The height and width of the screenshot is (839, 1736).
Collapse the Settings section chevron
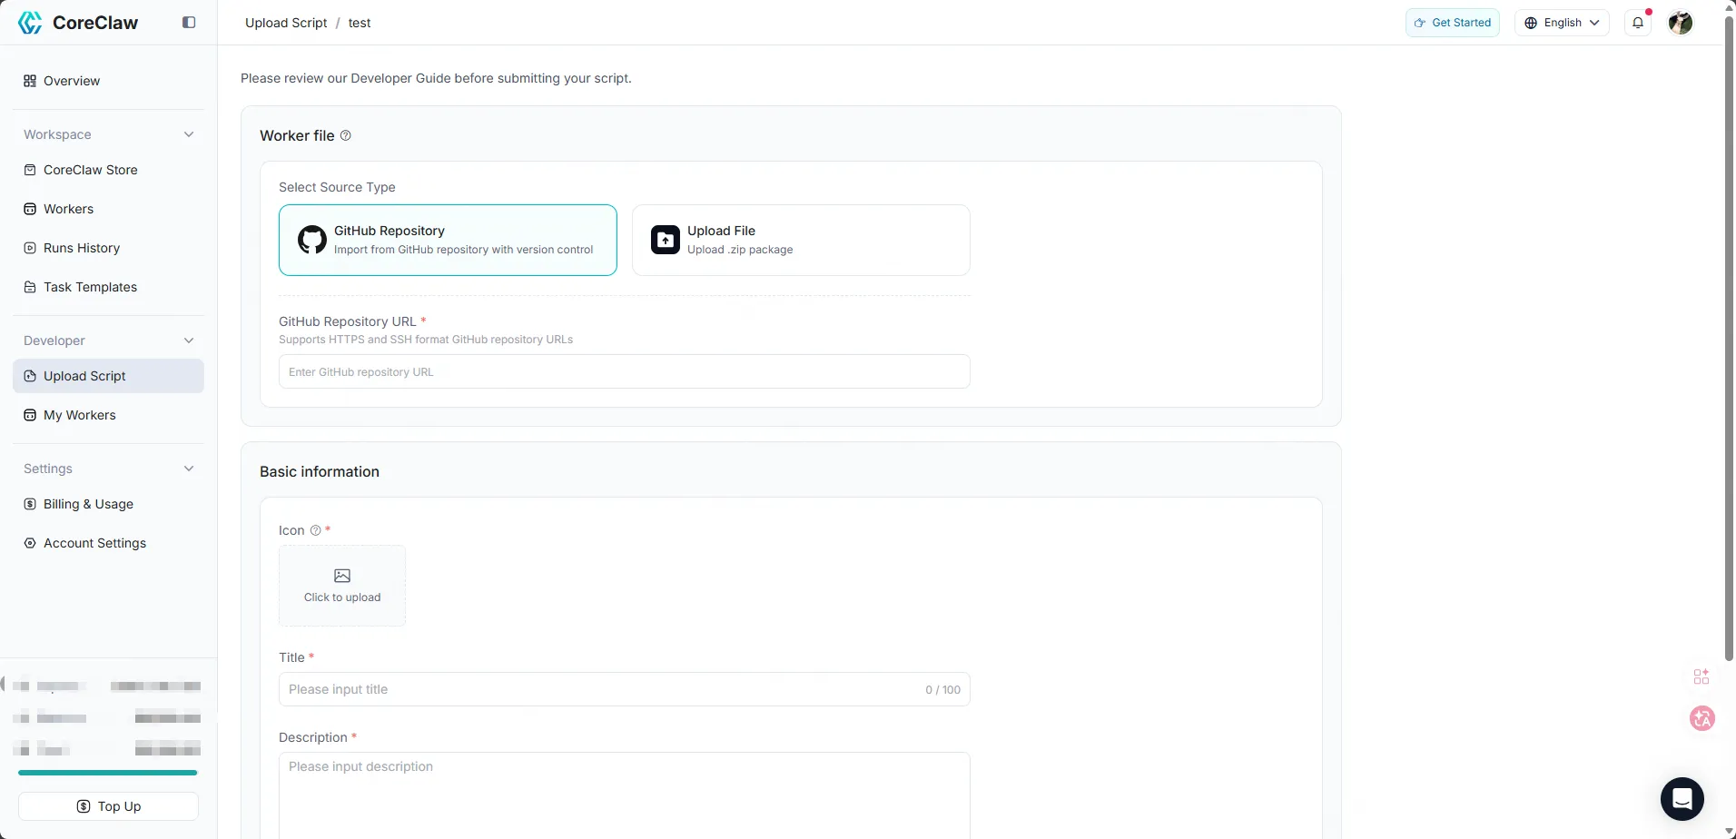tap(189, 469)
